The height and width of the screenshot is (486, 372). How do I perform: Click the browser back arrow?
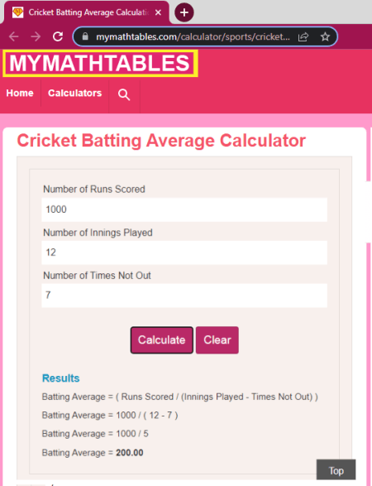point(13,36)
